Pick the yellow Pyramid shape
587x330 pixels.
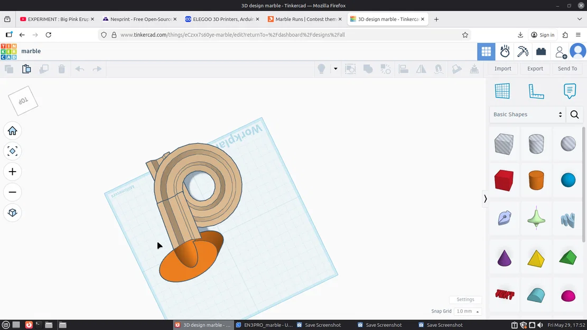536,258
